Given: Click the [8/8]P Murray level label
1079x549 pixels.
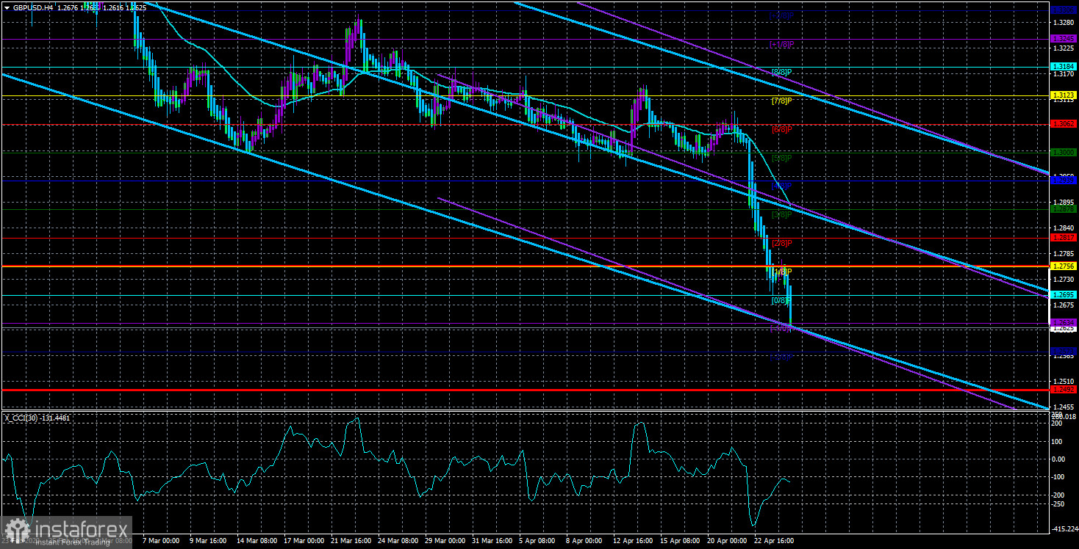Looking at the screenshot, I should click(781, 72).
